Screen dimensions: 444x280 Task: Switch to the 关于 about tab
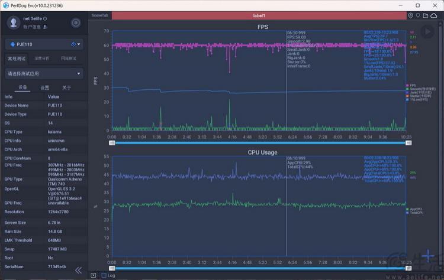pyautogui.click(x=66, y=87)
